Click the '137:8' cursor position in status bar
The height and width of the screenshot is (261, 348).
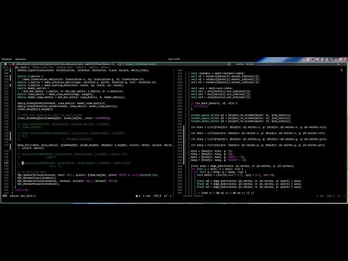coord(157,196)
